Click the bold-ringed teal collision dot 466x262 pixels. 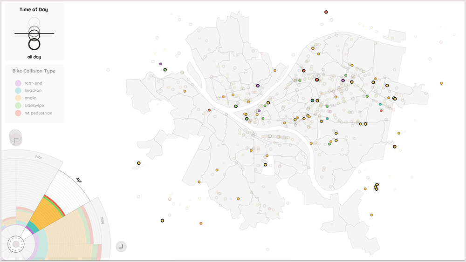[x=312, y=101]
